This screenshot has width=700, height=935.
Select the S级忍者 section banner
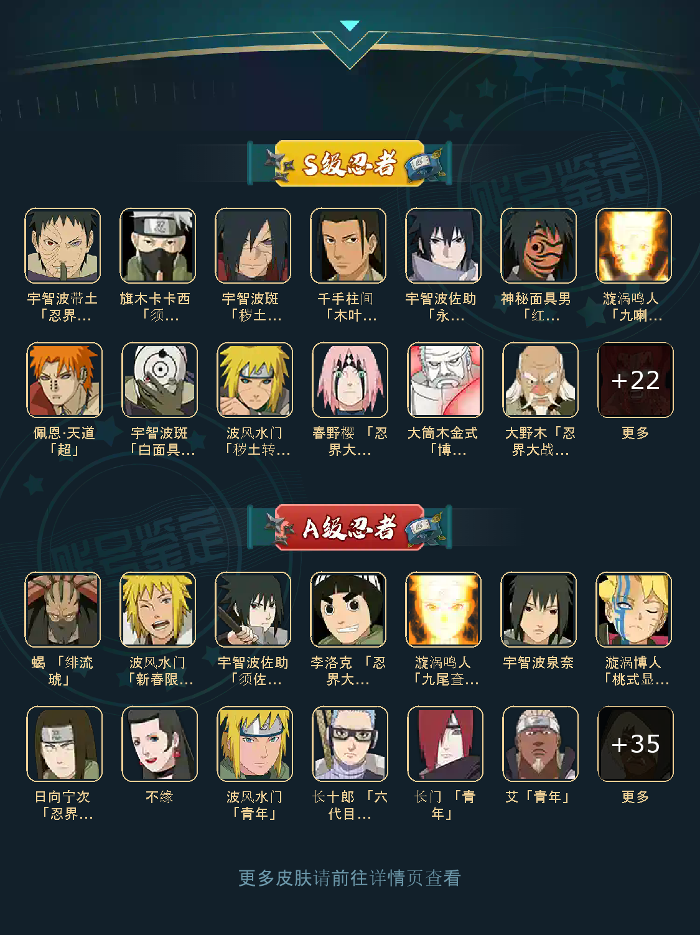(x=350, y=164)
